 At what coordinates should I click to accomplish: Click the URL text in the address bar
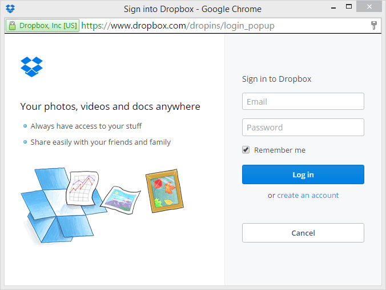point(178,26)
